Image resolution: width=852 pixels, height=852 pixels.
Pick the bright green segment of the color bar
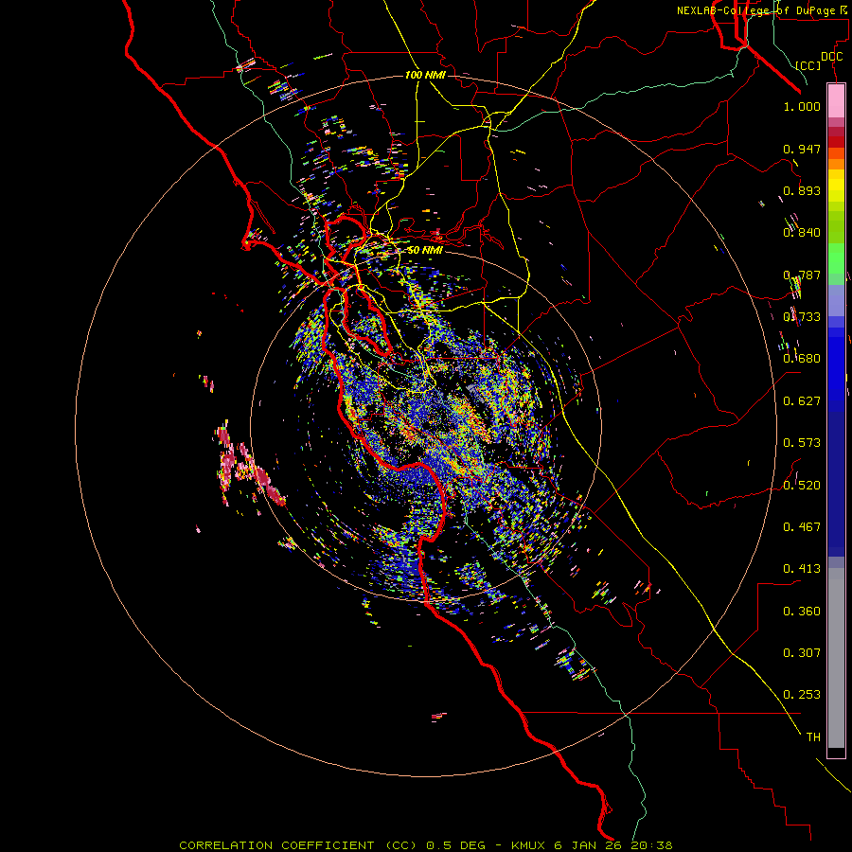tap(836, 258)
